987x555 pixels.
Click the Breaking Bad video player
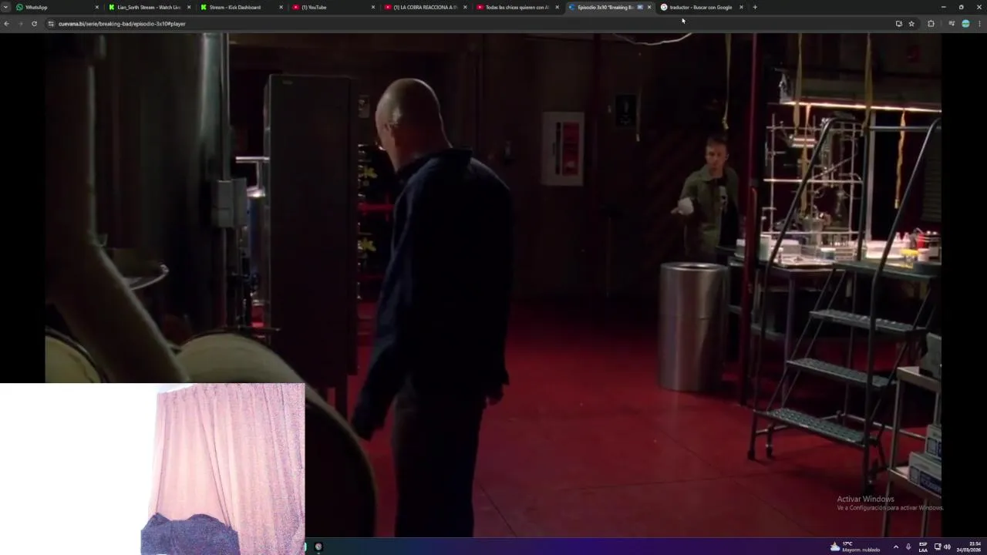(493, 285)
